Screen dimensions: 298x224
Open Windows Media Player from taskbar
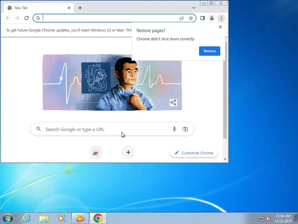[62, 218]
